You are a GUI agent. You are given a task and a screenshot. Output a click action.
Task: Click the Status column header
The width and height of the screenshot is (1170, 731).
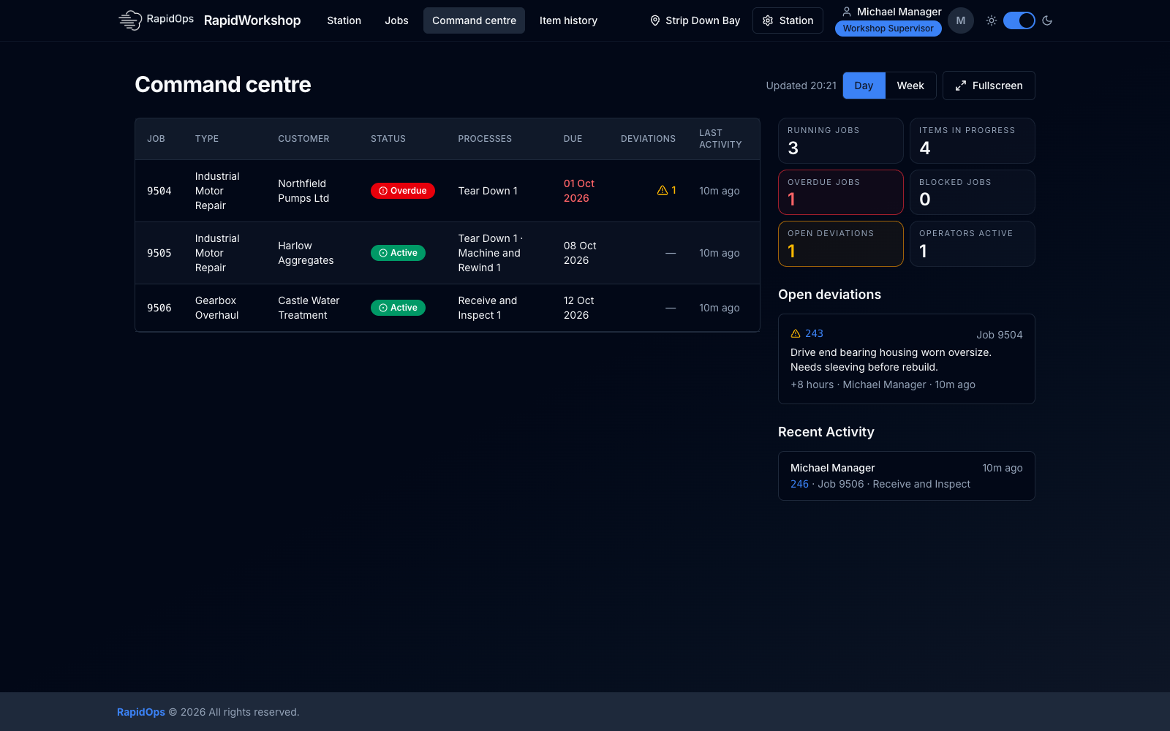point(388,139)
